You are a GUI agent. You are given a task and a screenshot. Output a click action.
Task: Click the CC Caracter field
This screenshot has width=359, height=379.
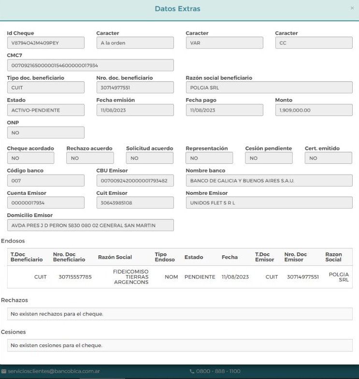click(x=314, y=43)
